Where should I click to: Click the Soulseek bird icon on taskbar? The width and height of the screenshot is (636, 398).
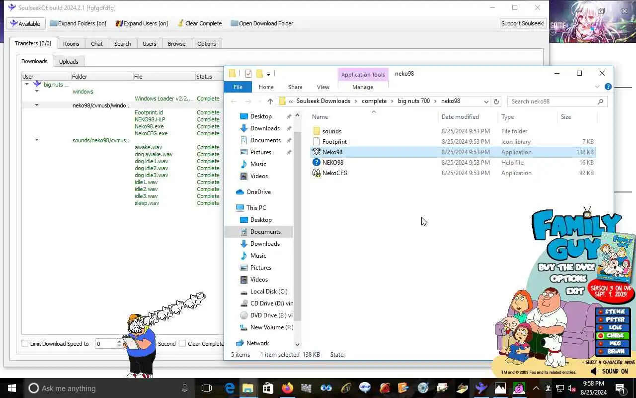[481, 388]
